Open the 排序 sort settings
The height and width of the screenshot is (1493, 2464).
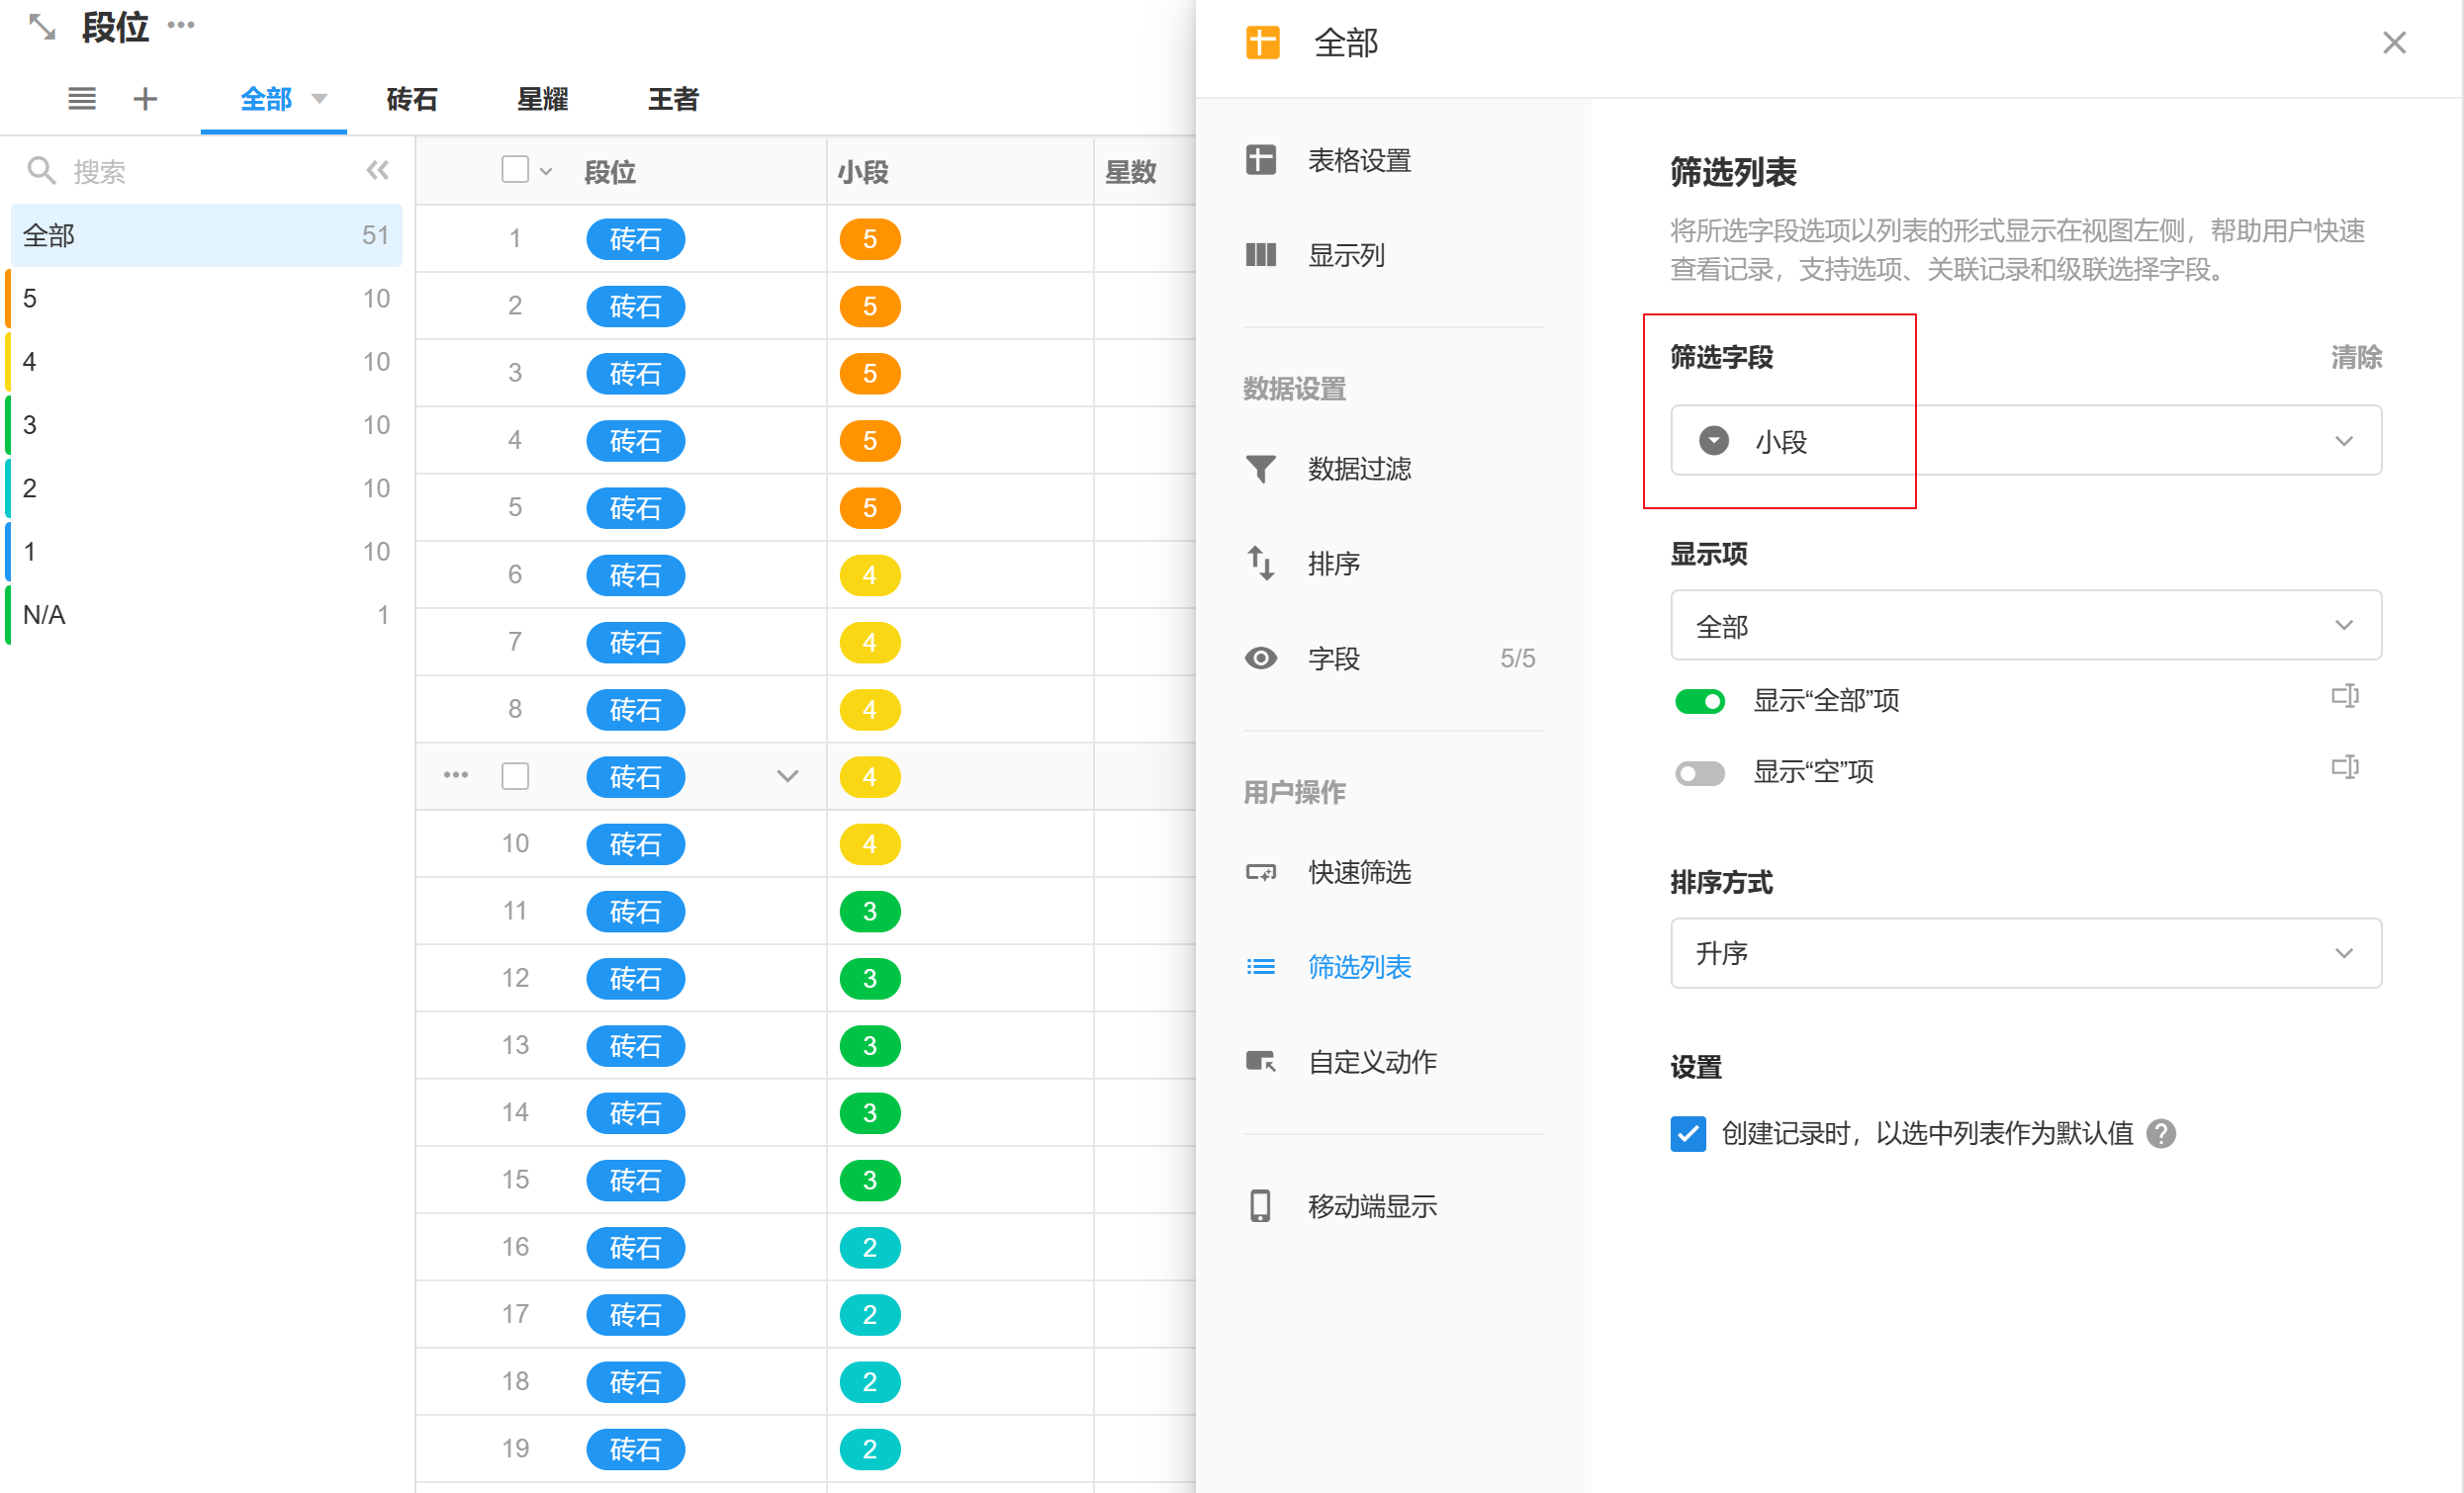[1333, 564]
